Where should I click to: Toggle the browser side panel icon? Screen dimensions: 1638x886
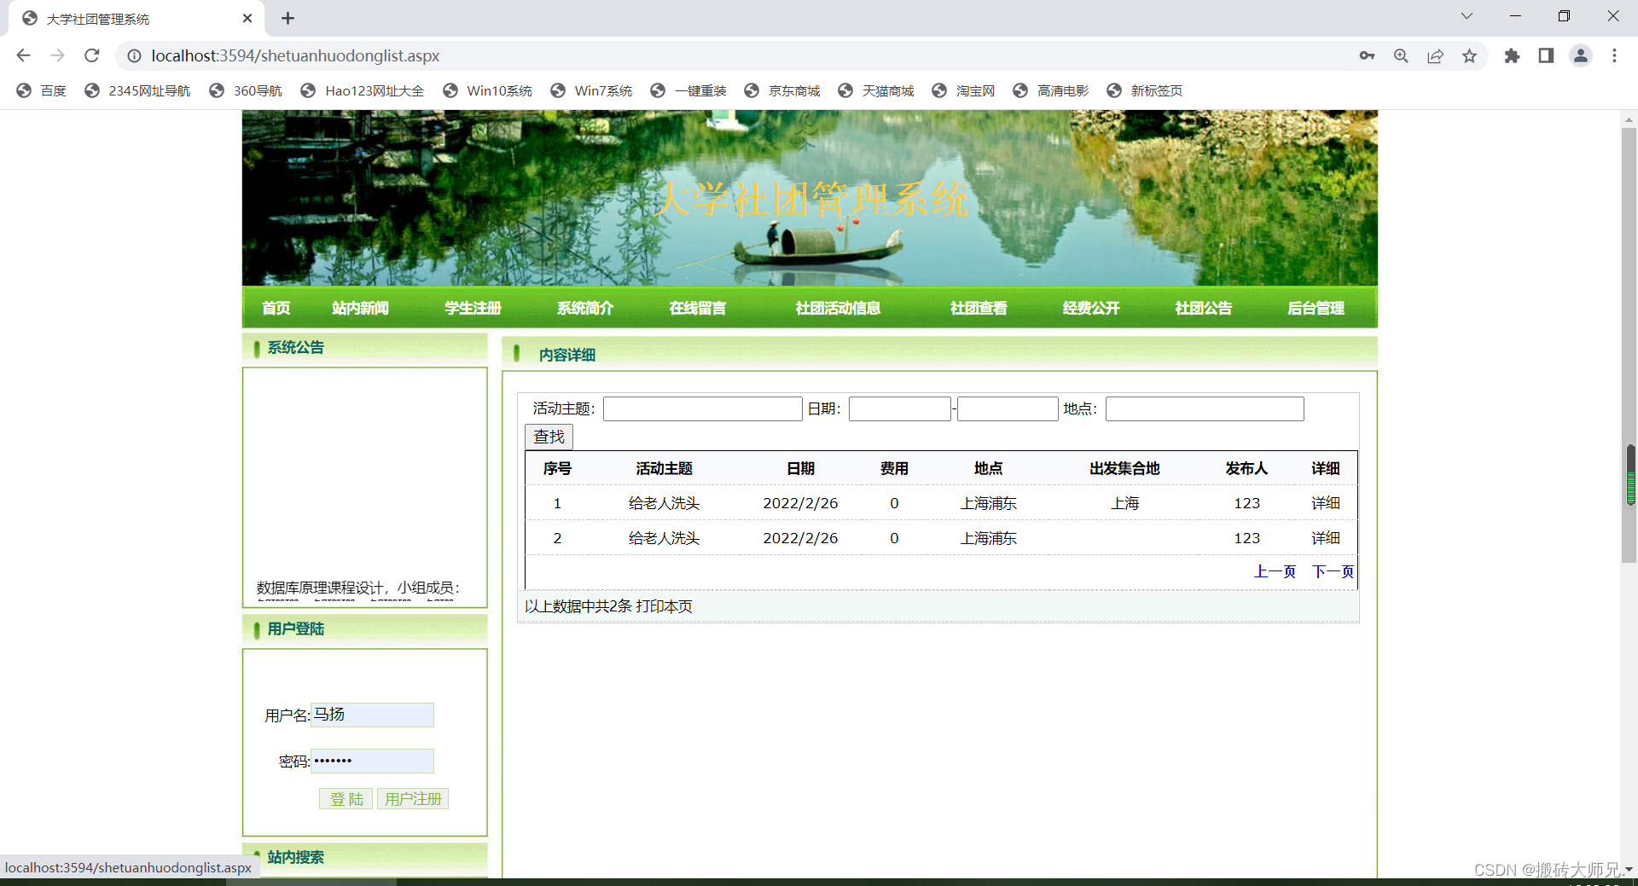click(x=1546, y=55)
